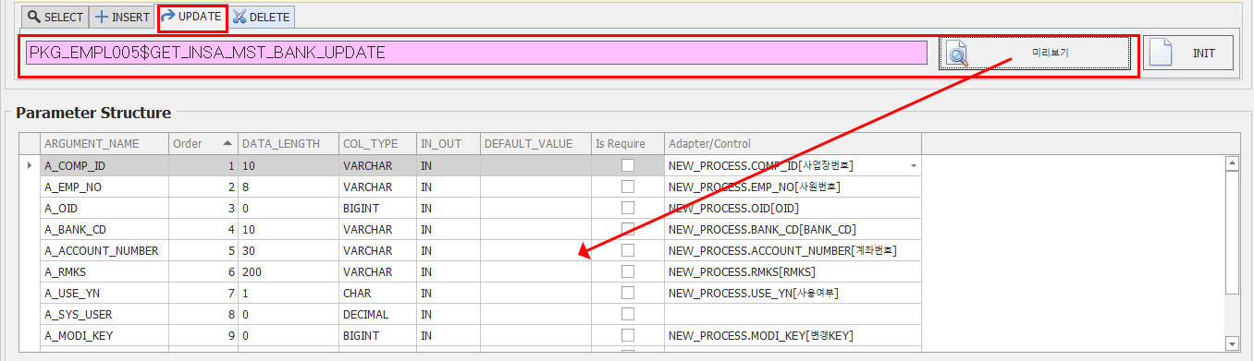This screenshot has height=361, width=1254.
Task: Select the NEW_PROCESS.RMKS adapter cell
Action: coord(793,271)
